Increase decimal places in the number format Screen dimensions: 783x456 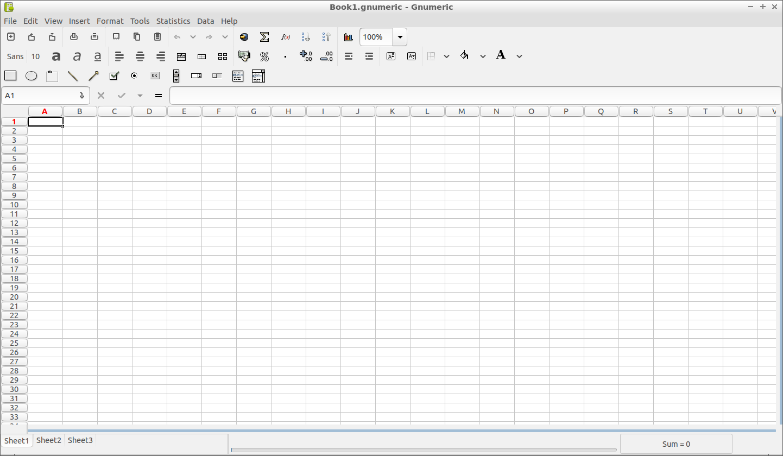(306, 56)
